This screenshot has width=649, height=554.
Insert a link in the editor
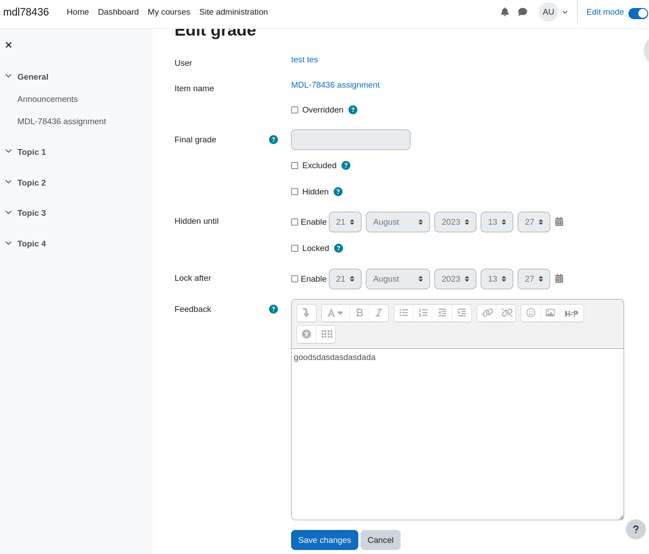click(x=487, y=313)
